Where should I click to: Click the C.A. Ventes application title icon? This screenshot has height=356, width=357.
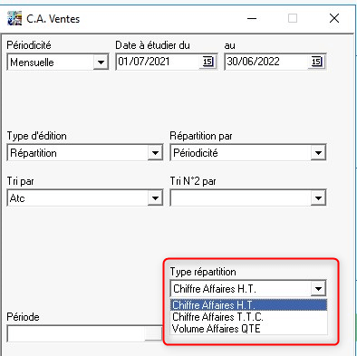[x=14, y=19]
